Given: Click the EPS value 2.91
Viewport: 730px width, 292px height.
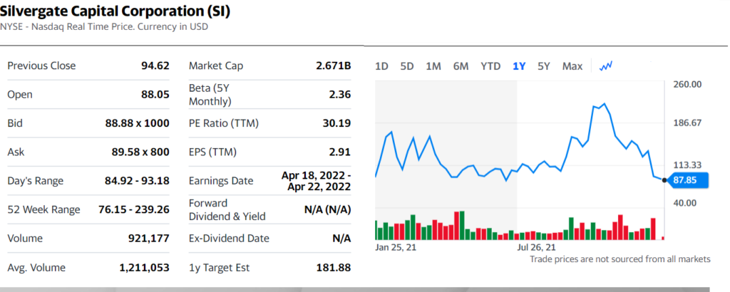Looking at the screenshot, I should [x=340, y=152].
